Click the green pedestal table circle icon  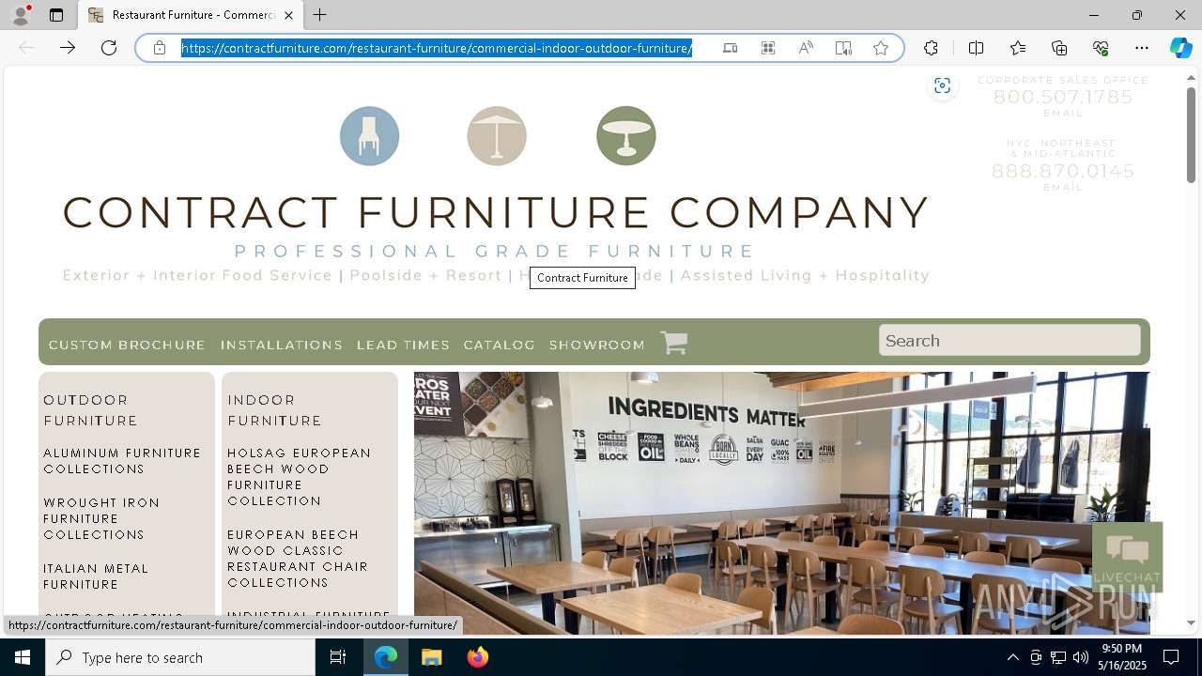pyautogui.click(x=625, y=136)
